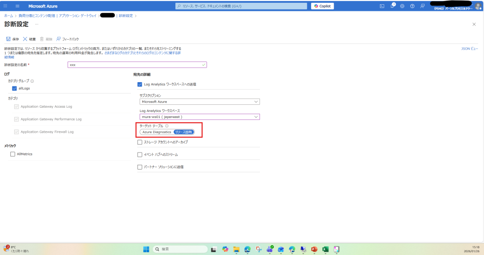Open Cloud Shell from the top bar
This screenshot has height=255, width=484.
(382, 6)
